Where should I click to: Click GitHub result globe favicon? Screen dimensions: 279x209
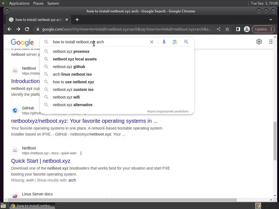click(15, 110)
